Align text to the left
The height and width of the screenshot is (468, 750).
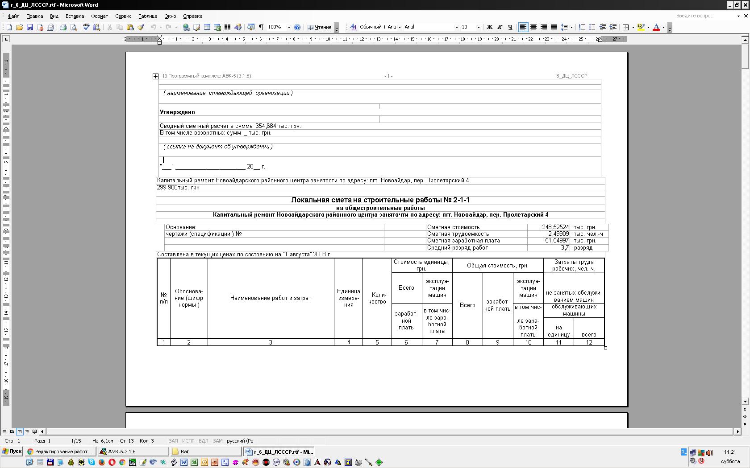click(x=523, y=27)
